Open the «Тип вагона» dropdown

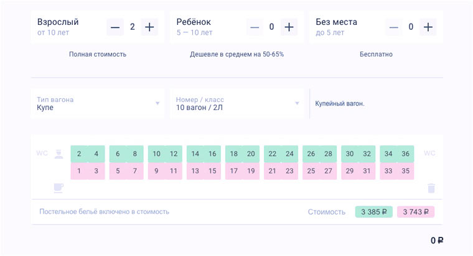98,103
